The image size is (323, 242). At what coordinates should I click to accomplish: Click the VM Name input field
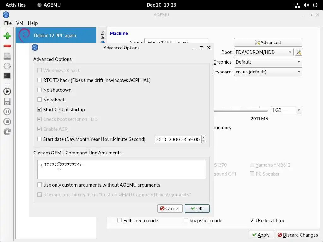click(176, 41)
